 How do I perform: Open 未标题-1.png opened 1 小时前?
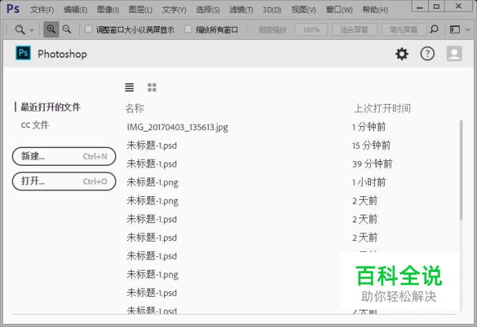coord(152,182)
